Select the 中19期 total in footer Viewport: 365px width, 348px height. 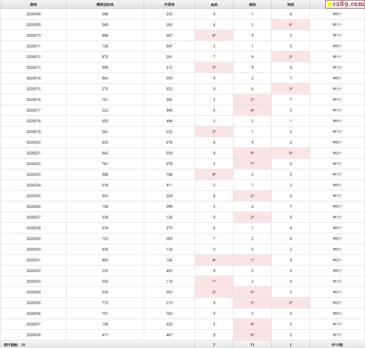pos(337,345)
